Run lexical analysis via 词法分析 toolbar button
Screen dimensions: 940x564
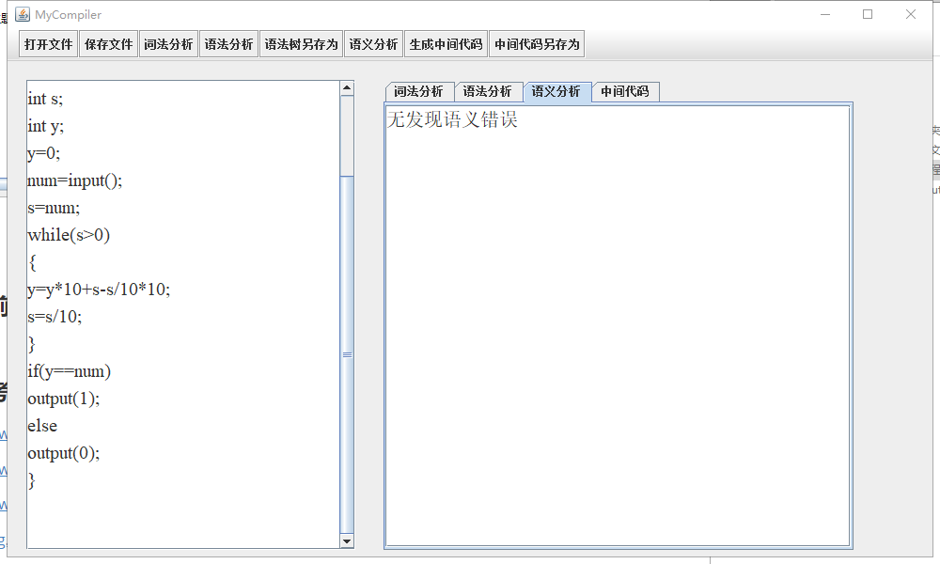pyautogui.click(x=168, y=43)
